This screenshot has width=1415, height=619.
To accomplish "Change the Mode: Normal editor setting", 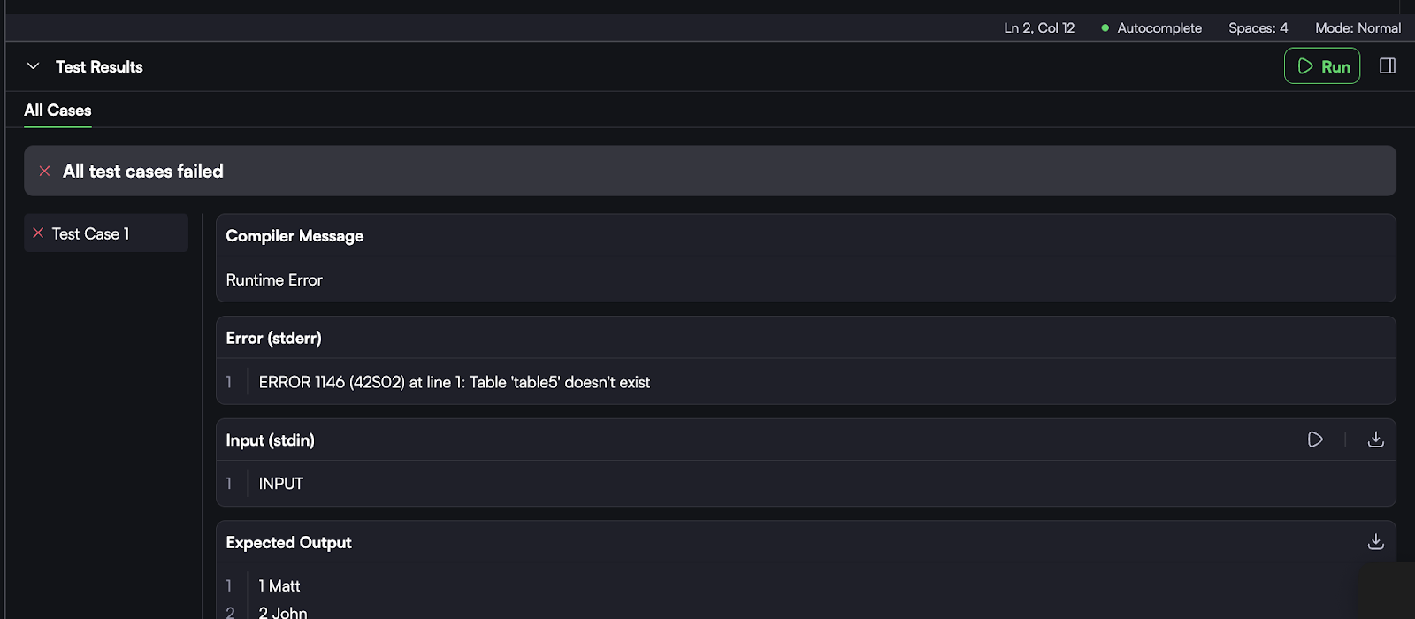I will coord(1358,28).
